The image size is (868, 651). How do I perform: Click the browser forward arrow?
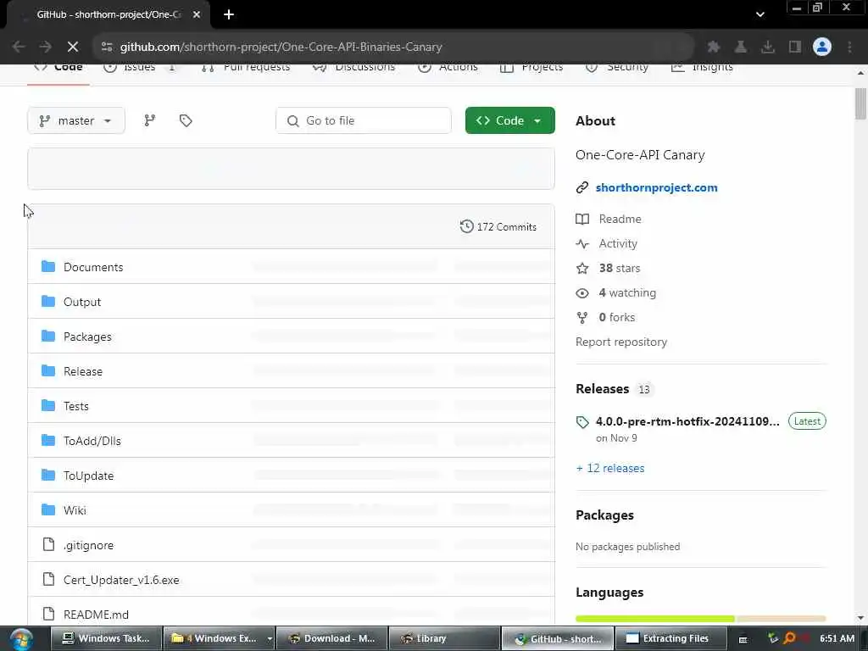pos(46,47)
